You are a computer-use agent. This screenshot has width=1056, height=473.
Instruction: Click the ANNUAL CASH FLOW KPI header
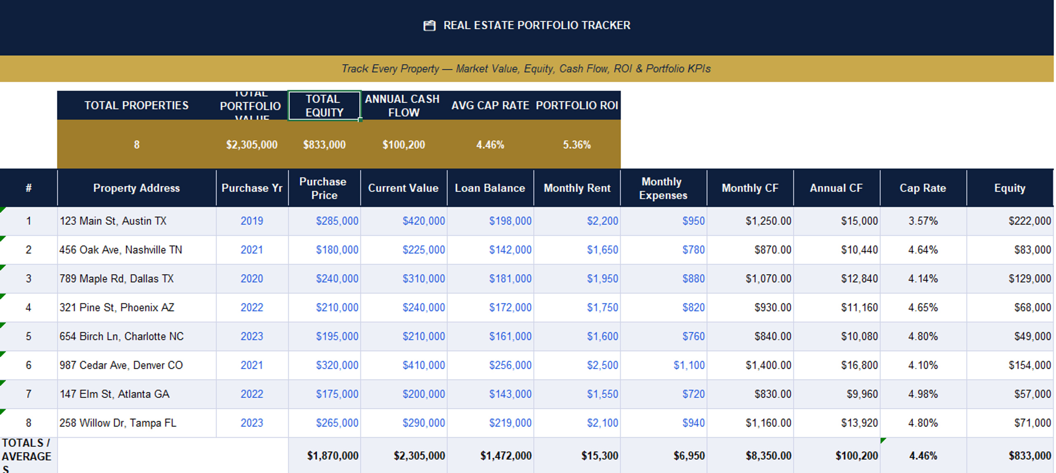pos(403,106)
